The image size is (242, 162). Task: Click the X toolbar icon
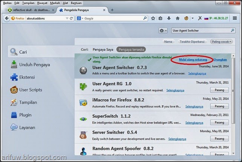click(200, 18)
